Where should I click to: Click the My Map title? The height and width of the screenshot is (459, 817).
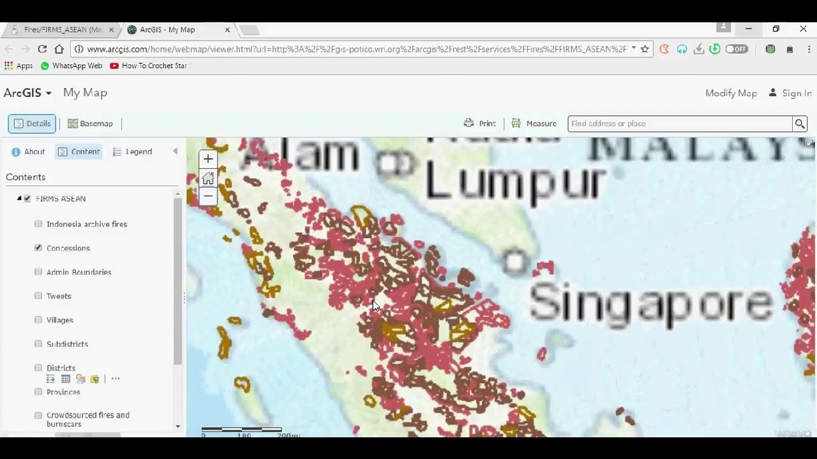(85, 93)
